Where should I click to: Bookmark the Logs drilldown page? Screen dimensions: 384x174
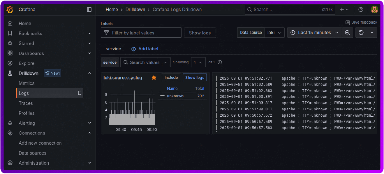point(79,93)
